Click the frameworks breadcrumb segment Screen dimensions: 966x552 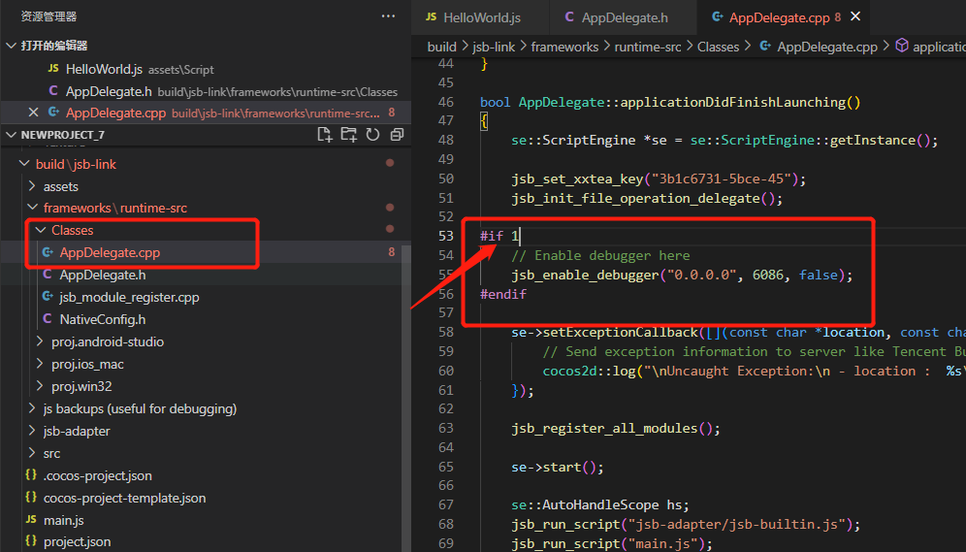point(564,47)
